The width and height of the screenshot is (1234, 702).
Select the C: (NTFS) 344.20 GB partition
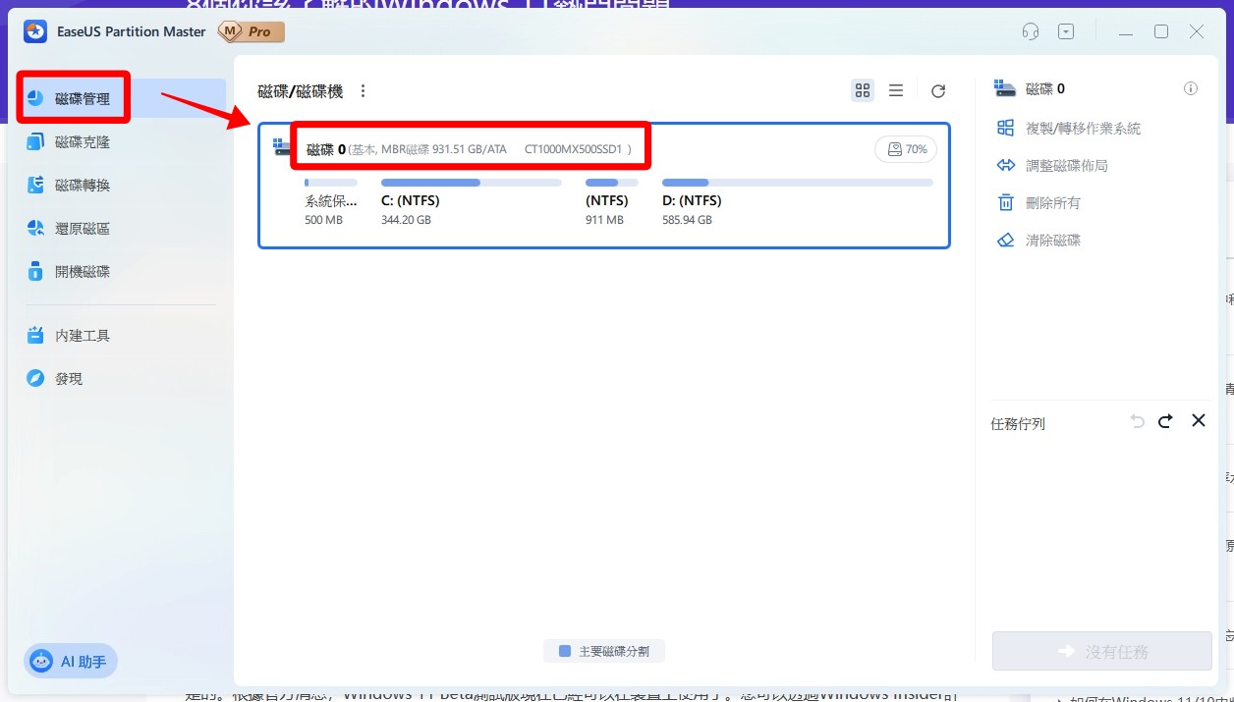pyautogui.click(x=472, y=201)
